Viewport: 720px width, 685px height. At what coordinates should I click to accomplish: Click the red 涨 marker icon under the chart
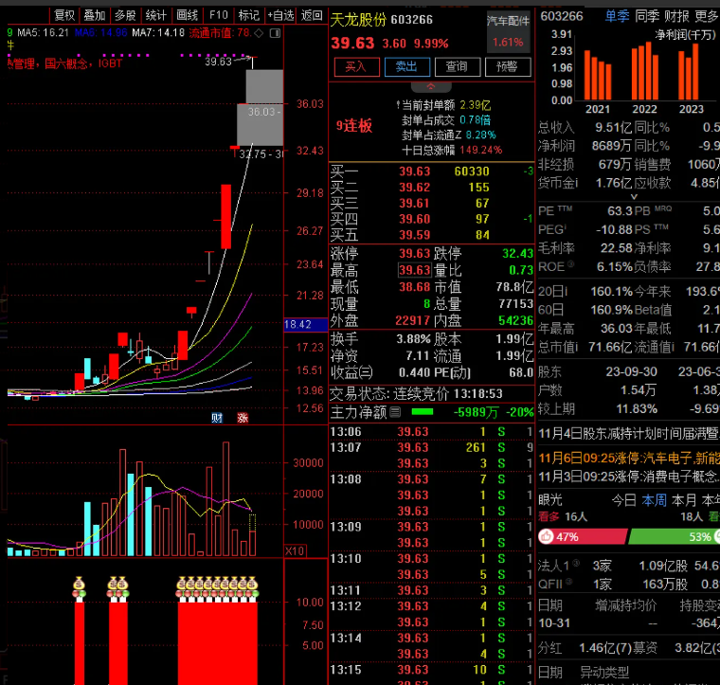243,418
